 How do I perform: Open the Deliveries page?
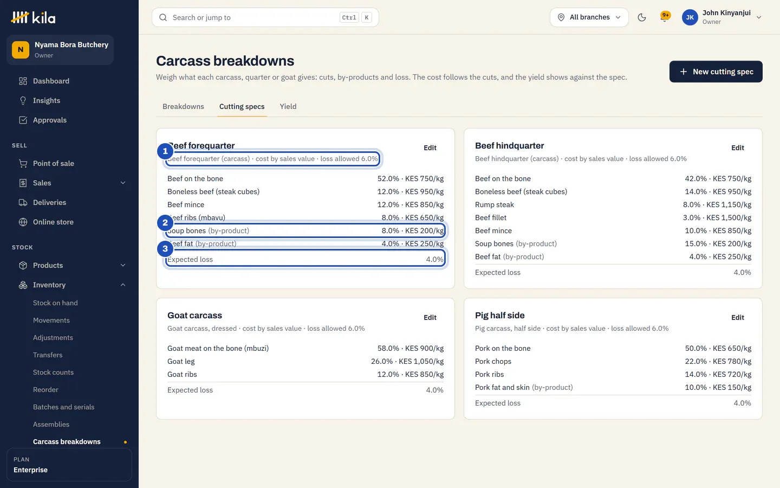pyautogui.click(x=69, y=202)
